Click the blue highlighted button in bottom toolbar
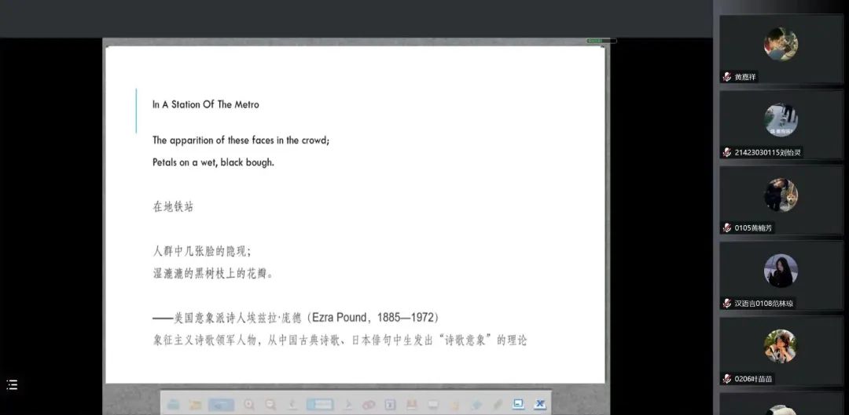Image resolution: width=849 pixels, height=415 pixels. coord(221,404)
